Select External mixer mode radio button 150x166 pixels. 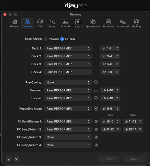pyautogui.click(x=62, y=39)
